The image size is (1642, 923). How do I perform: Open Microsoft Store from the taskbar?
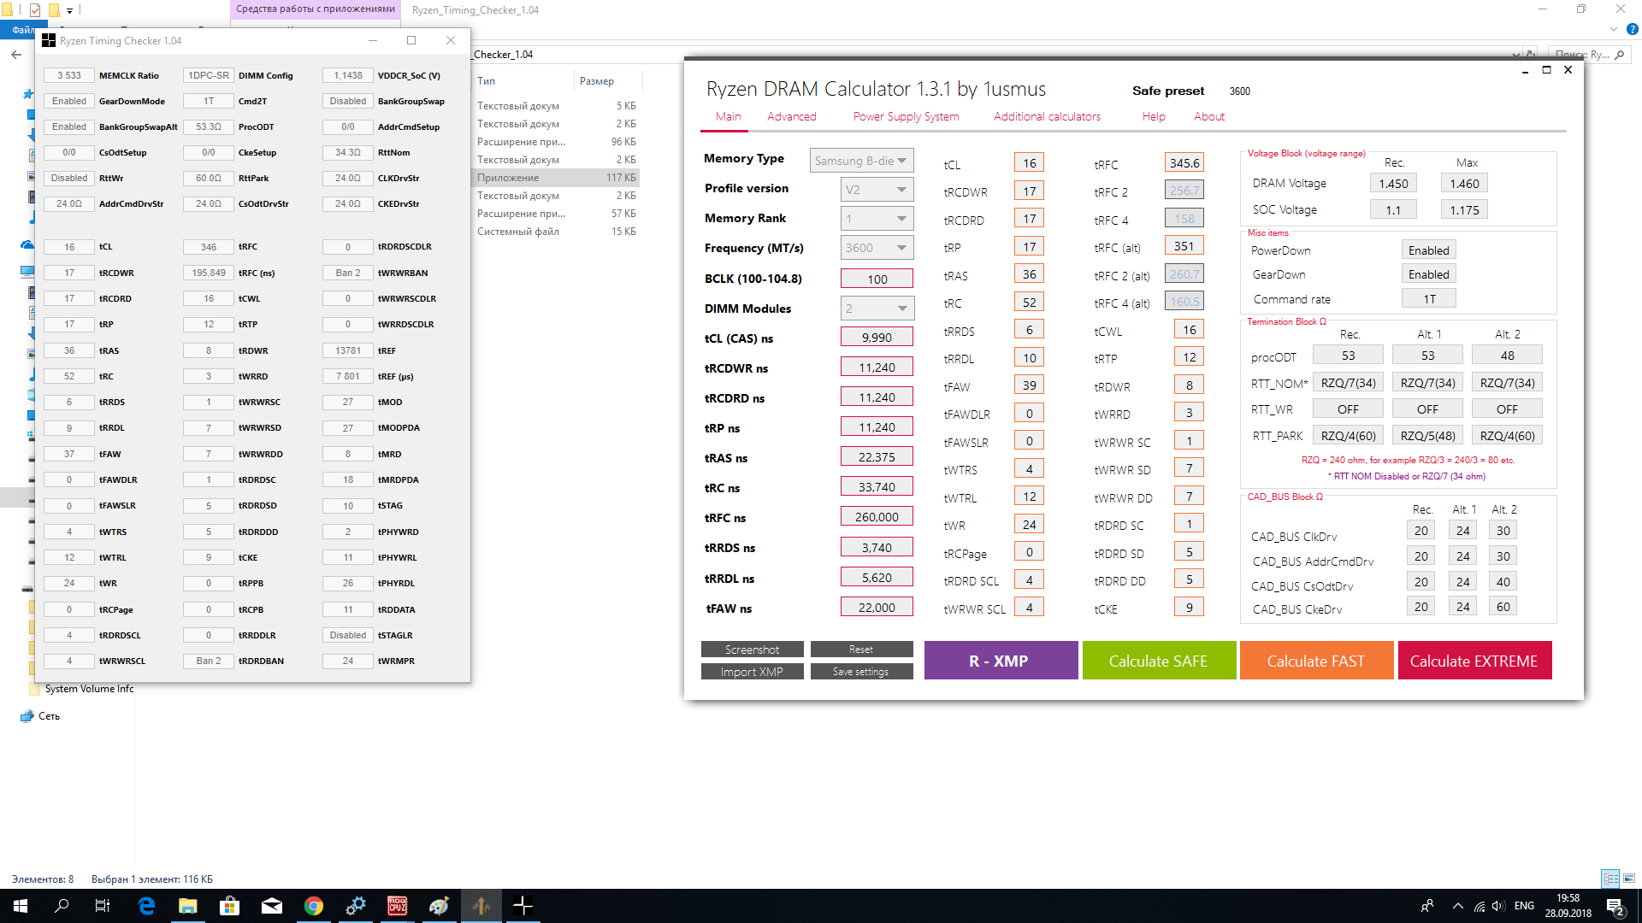point(229,906)
